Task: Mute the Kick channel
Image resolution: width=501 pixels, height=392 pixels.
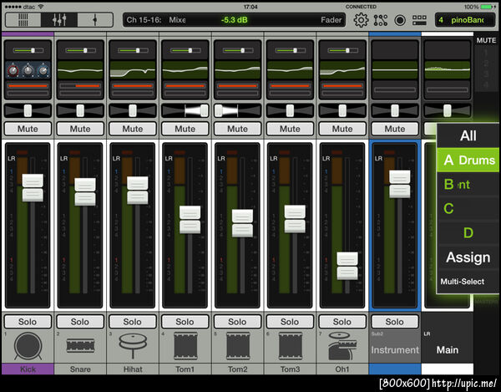Action: click(x=28, y=129)
